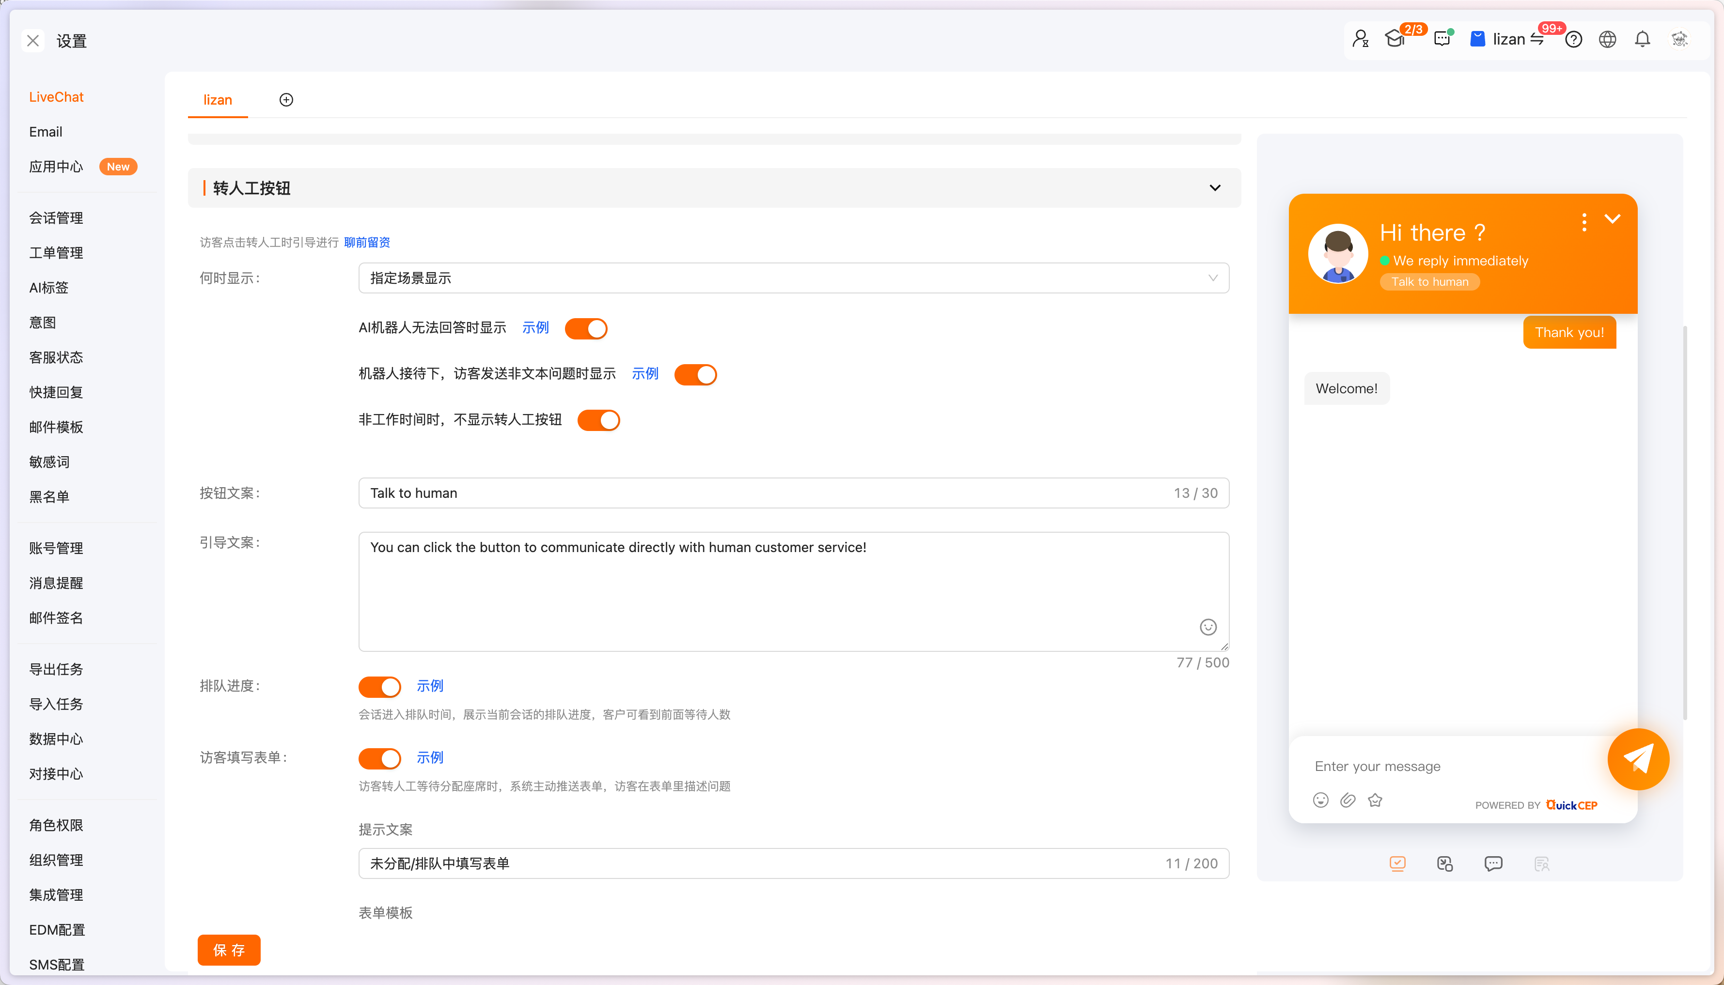Screen dimensions: 1724x985
Task: Open the notifications bell icon
Action: pyautogui.click(x=1643, y=40)
